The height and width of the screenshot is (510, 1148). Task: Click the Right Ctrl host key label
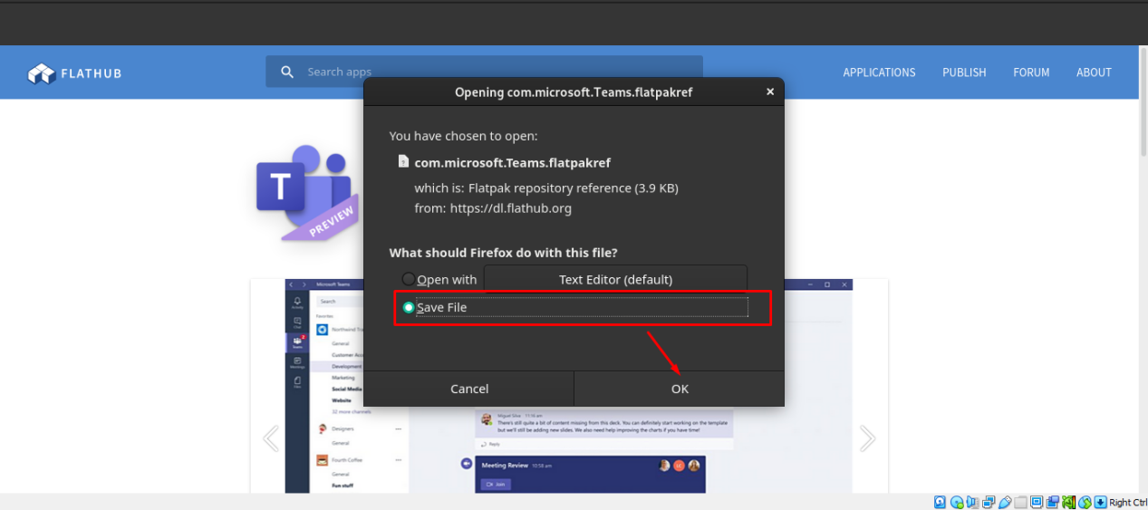[1128, 502]
